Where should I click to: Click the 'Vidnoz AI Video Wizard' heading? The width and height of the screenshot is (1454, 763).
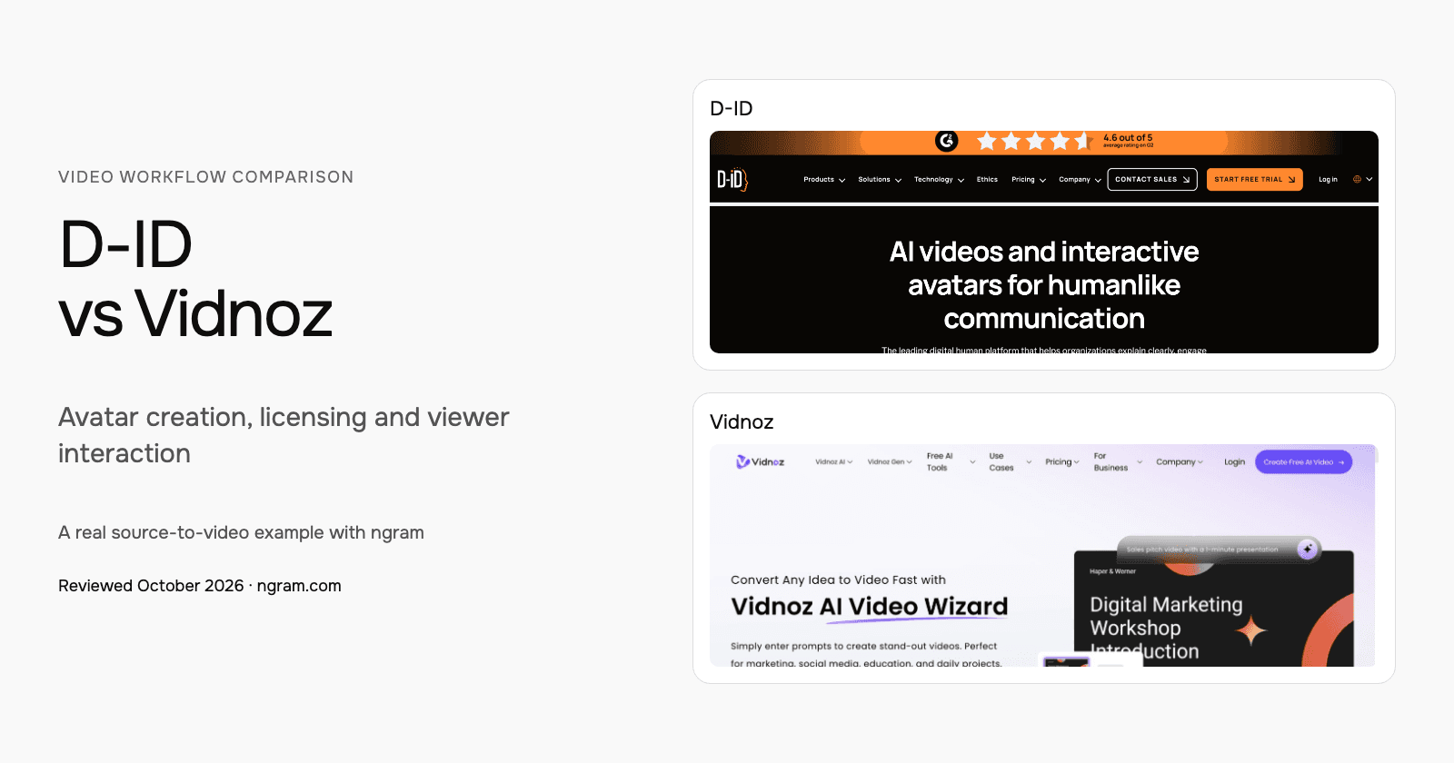[870, 607]
